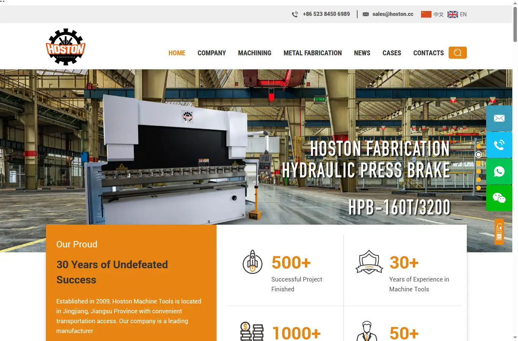This screenshot has width=518, height=341.
Task: Click the 1000+ counter number
Action: pyautogui.click(x=297, y=333)
